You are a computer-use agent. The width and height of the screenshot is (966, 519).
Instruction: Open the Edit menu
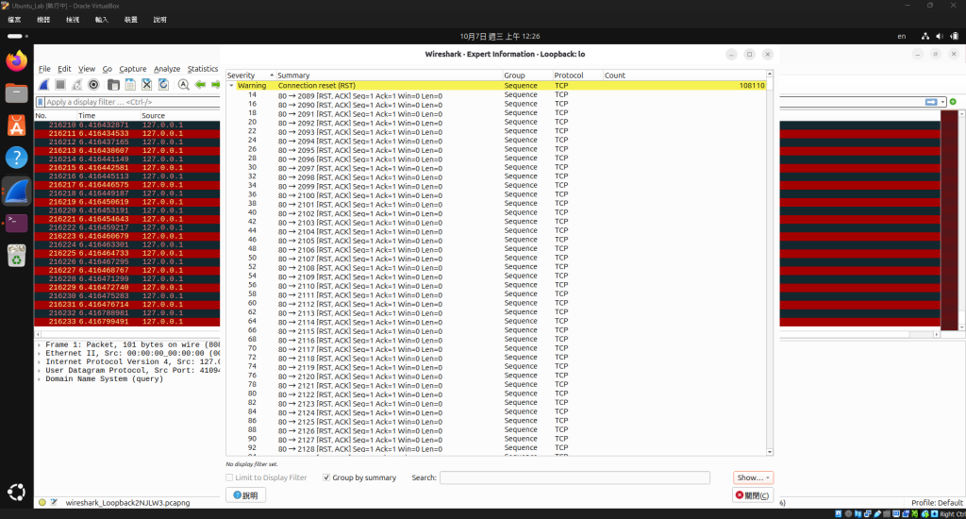[64, 69]
